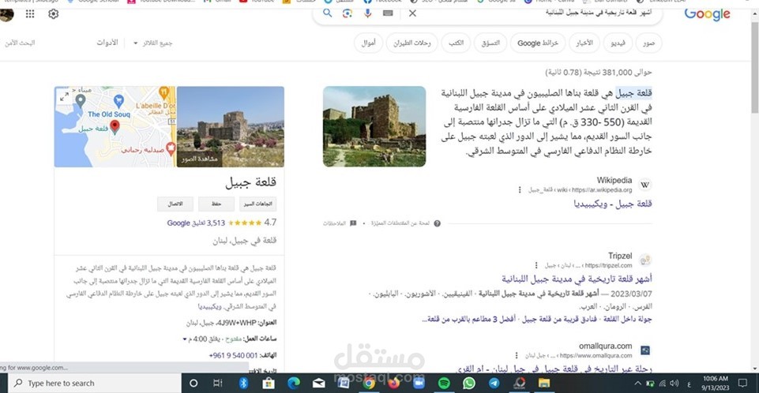Open the omallqura.com result's three-dot menu
Screen dimensions: 759x393
click(x=516, y=355)
